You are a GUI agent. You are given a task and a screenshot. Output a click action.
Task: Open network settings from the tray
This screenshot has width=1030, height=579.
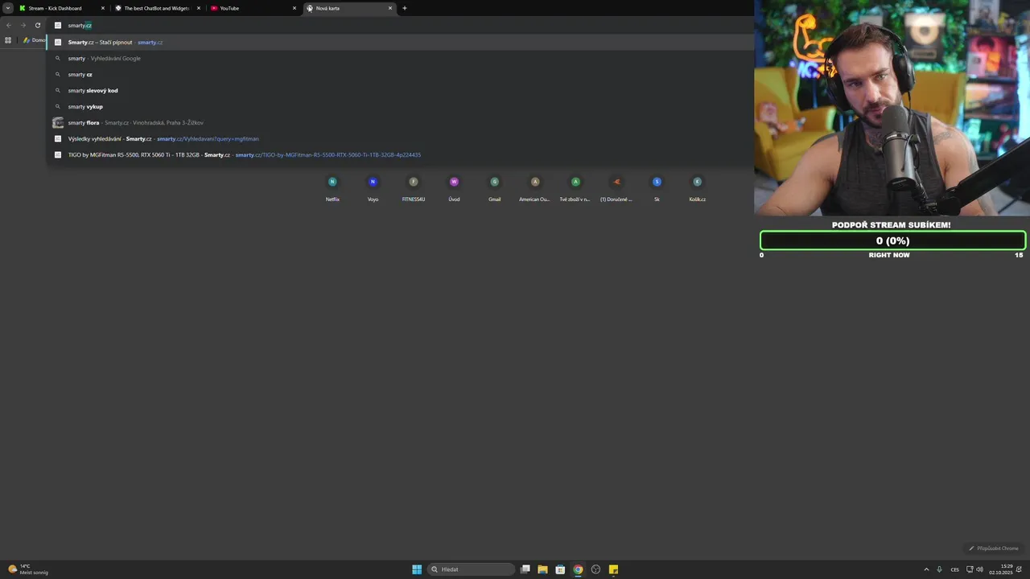[970, 569]
